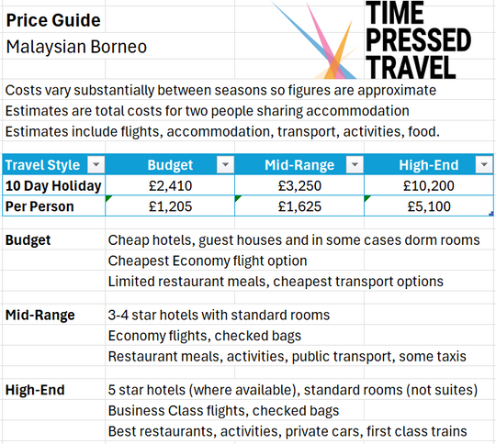Viewport: 496px width, 444px height.
Task: Click the Time Pressed Travel logo image
Action: click(x=372, y=40)
